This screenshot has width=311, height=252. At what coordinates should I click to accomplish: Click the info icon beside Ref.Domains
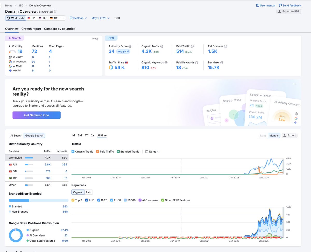(x=225, y=46)
